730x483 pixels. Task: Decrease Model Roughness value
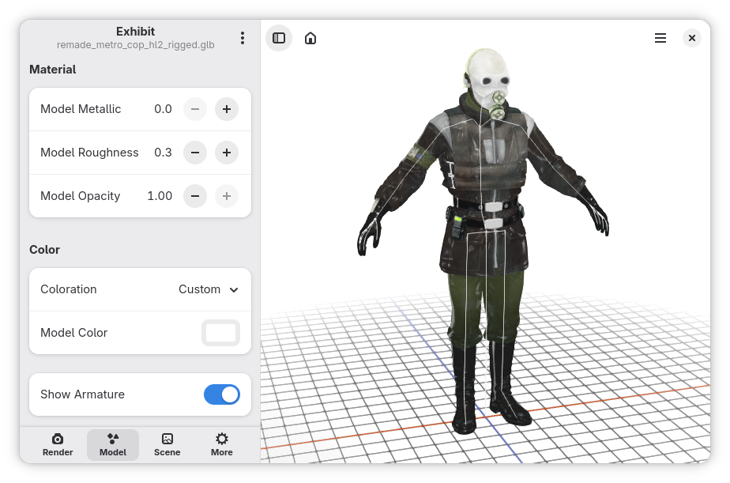tap(195, 153)
